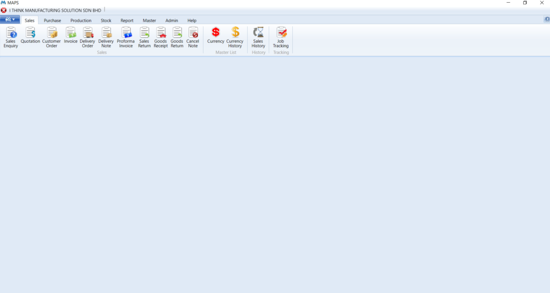Open the Delivery Order module
This screenshot has width=550, height=293.
(x=88, y=37)
